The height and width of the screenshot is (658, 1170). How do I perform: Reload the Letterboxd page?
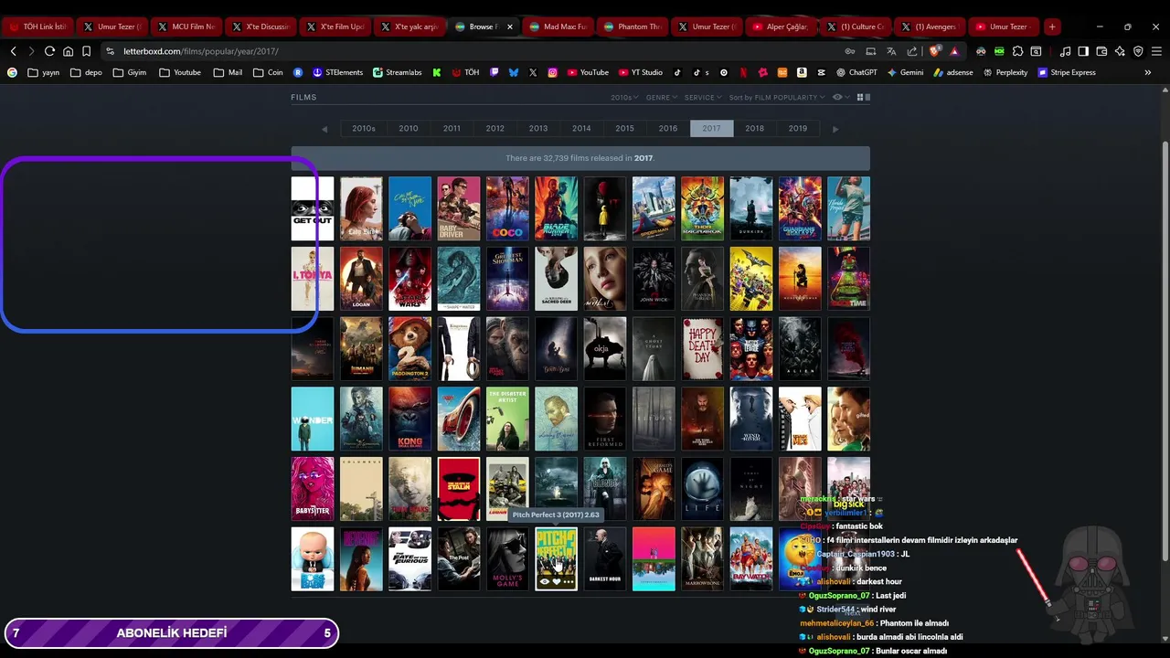click(x=49, y=51)
